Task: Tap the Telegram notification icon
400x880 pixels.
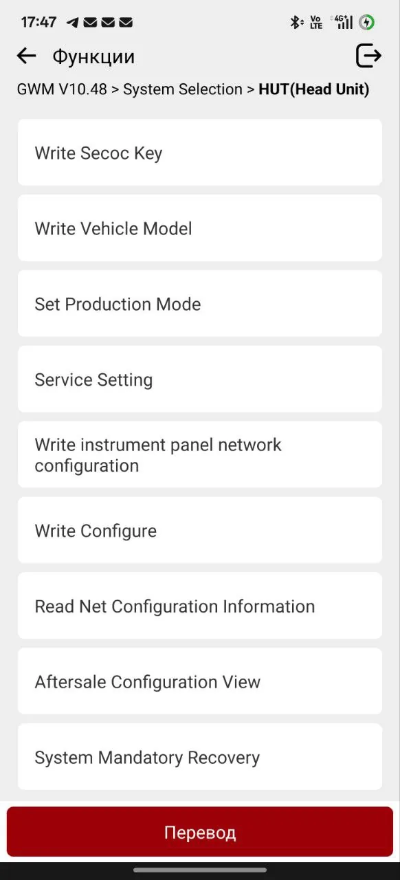Action: point(73,23)
